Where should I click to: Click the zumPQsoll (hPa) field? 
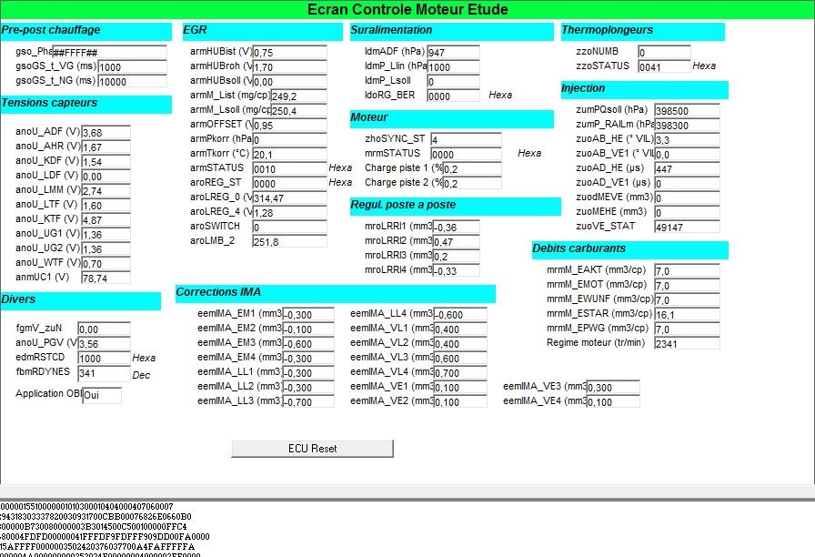pos(687,110)
